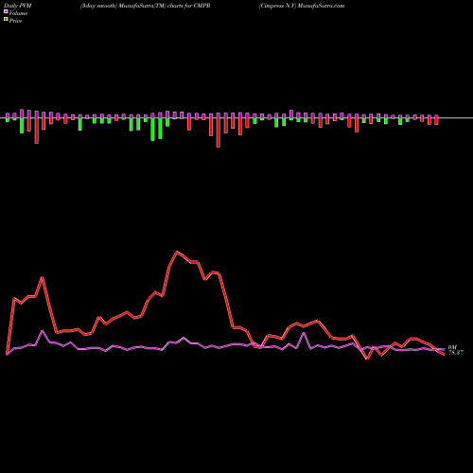Click the Price legend label
The width and height of the screenshot is (473, 473).
point(15,21)
